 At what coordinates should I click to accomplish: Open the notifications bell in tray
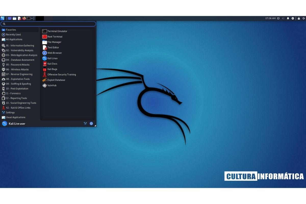288,18
